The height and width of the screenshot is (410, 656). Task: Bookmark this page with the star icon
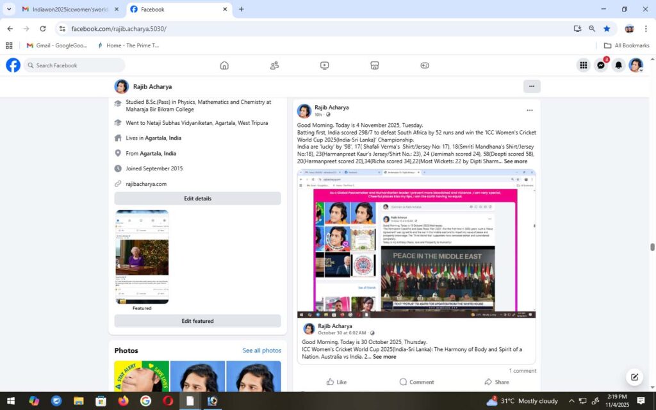pyautogui.click(x=607, y=29)
